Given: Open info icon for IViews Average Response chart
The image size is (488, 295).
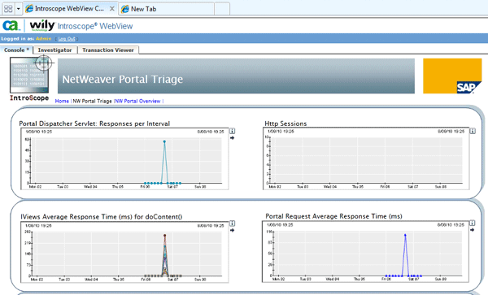Looking at the screenshot, I should [232, 223].
